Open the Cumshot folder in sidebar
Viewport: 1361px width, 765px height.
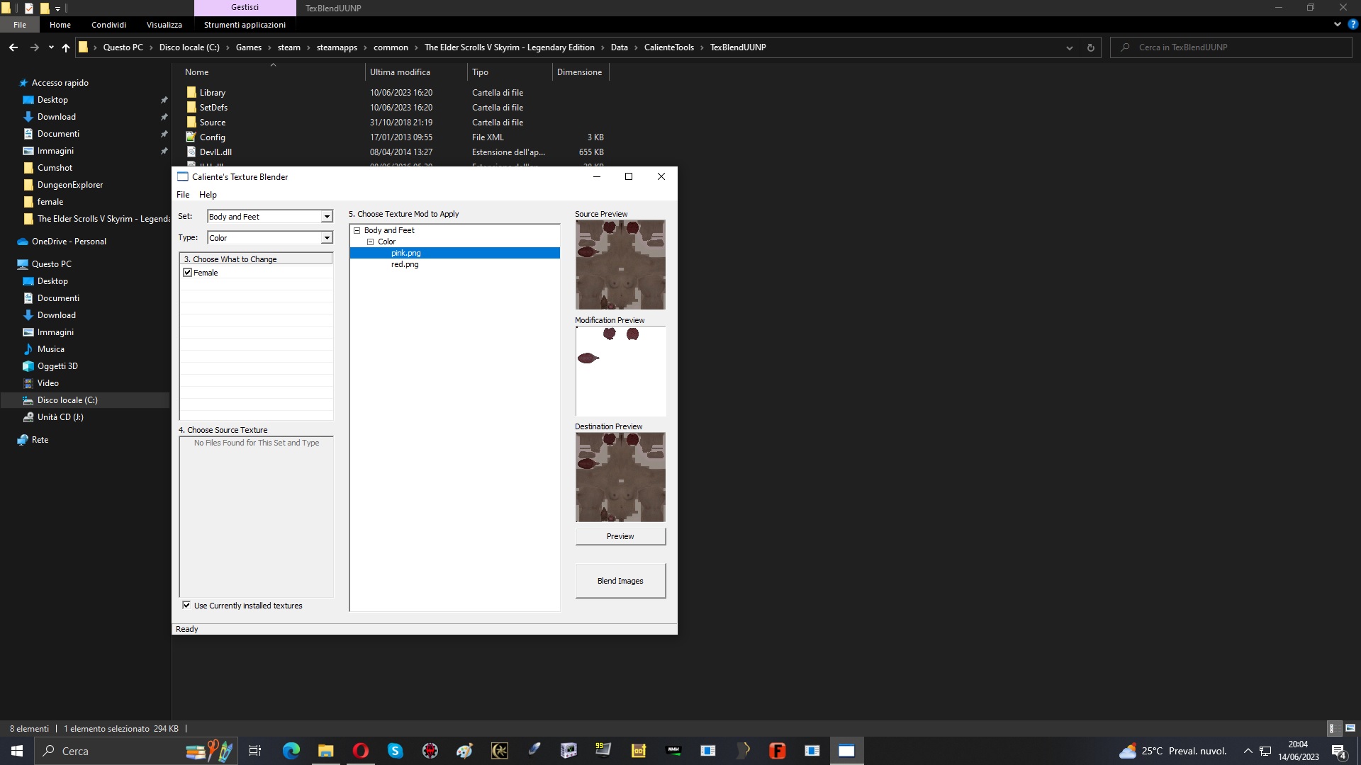(x=55, y=168)
